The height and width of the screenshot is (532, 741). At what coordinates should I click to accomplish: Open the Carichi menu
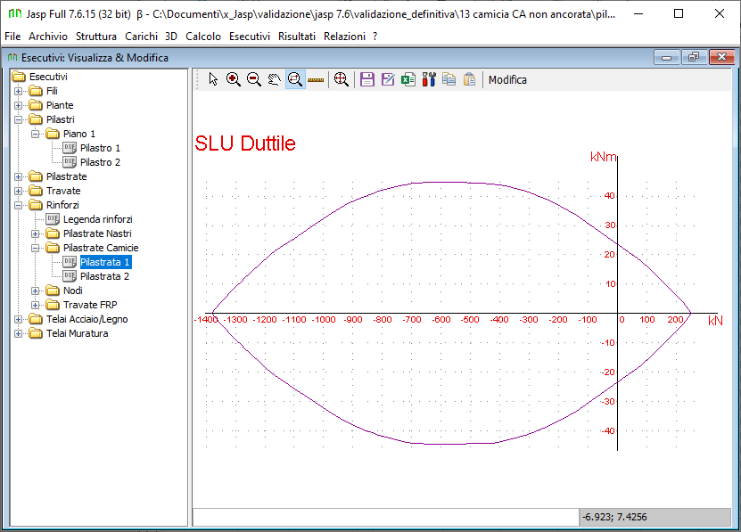(141, 37)
